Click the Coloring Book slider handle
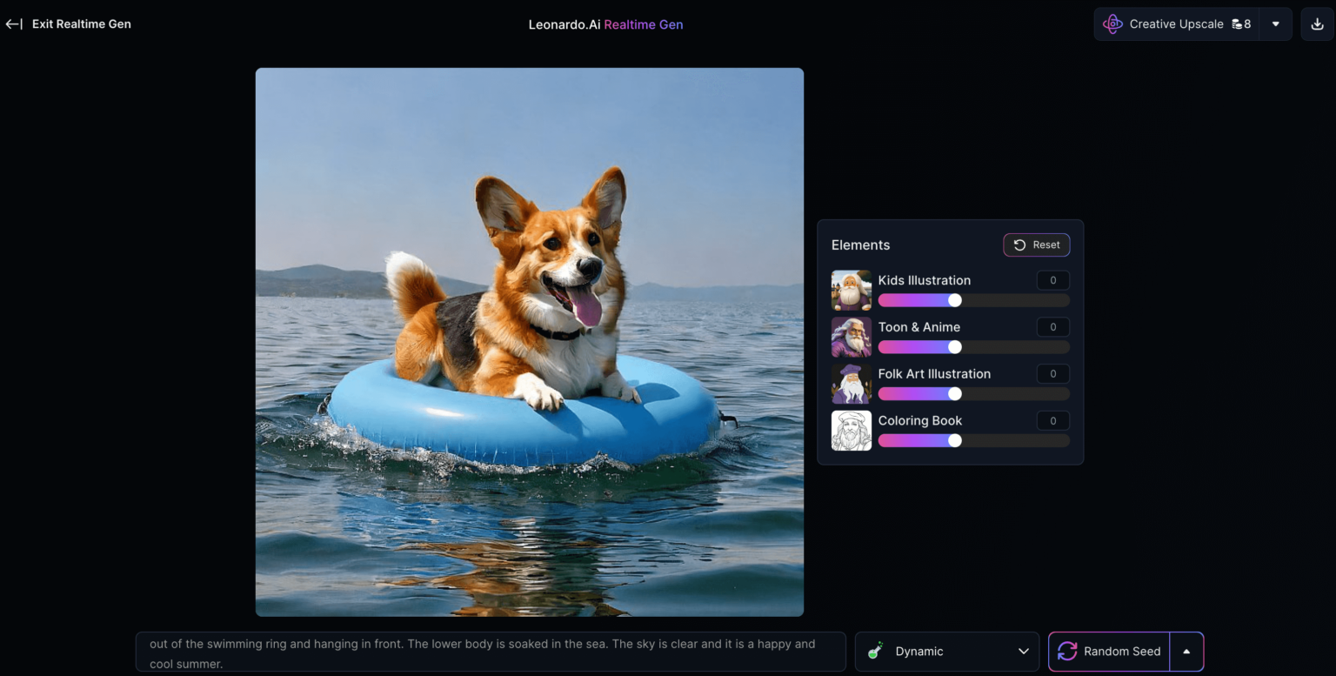Image resolution: width=1336 pixels, height=676 pixels. pyautogui.click(x=954, y=440)
